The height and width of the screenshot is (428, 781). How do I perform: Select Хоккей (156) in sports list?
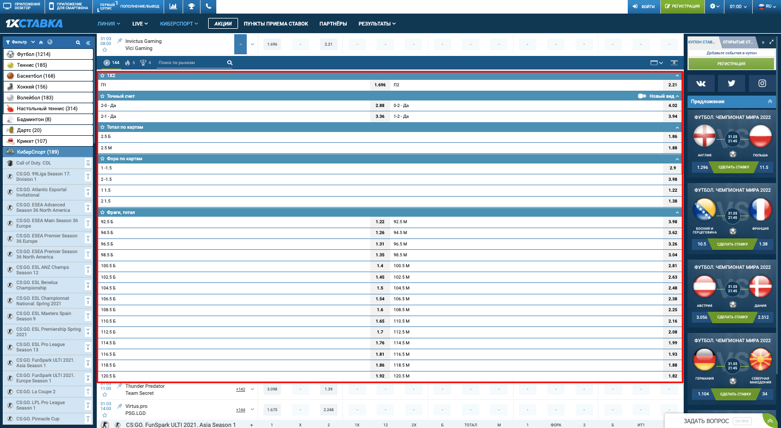point(48,87)
